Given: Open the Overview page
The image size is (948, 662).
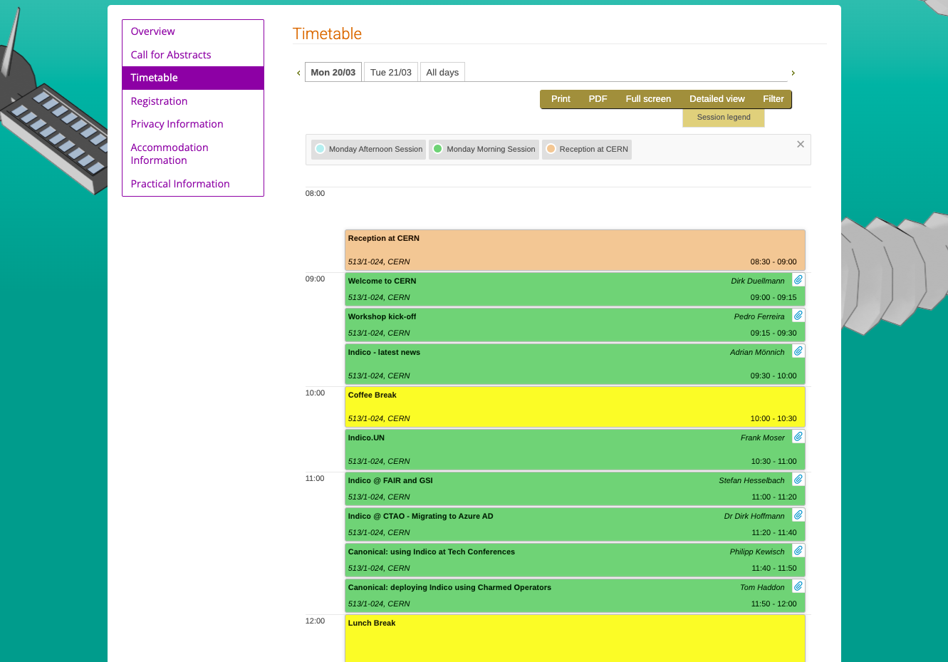Looking at the screenshot, I should (x=193, y=31).
